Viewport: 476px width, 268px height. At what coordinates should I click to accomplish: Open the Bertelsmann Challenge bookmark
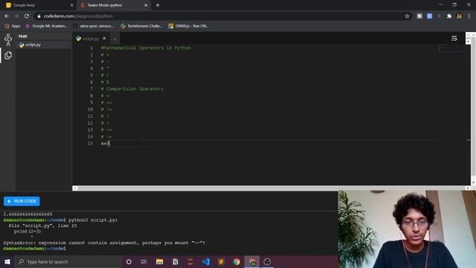point(141,26)
